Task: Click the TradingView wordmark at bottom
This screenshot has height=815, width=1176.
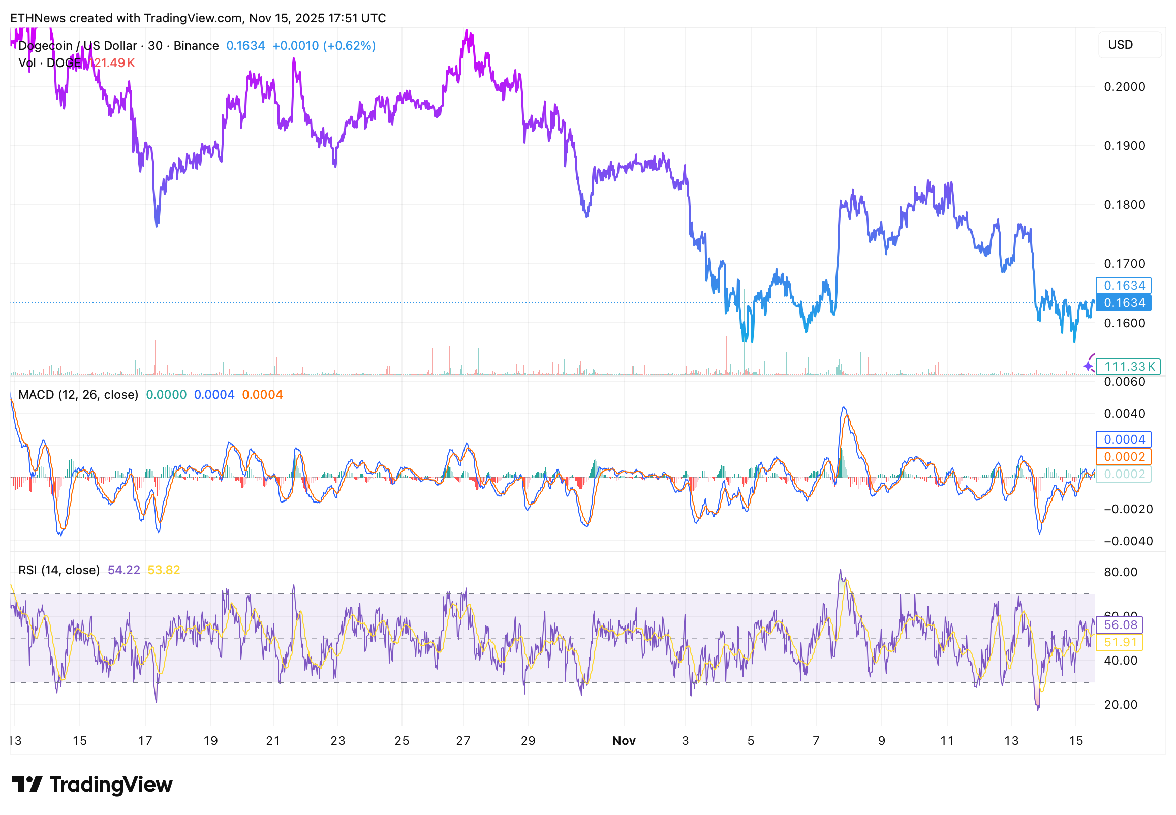Action: click(111, 785)
